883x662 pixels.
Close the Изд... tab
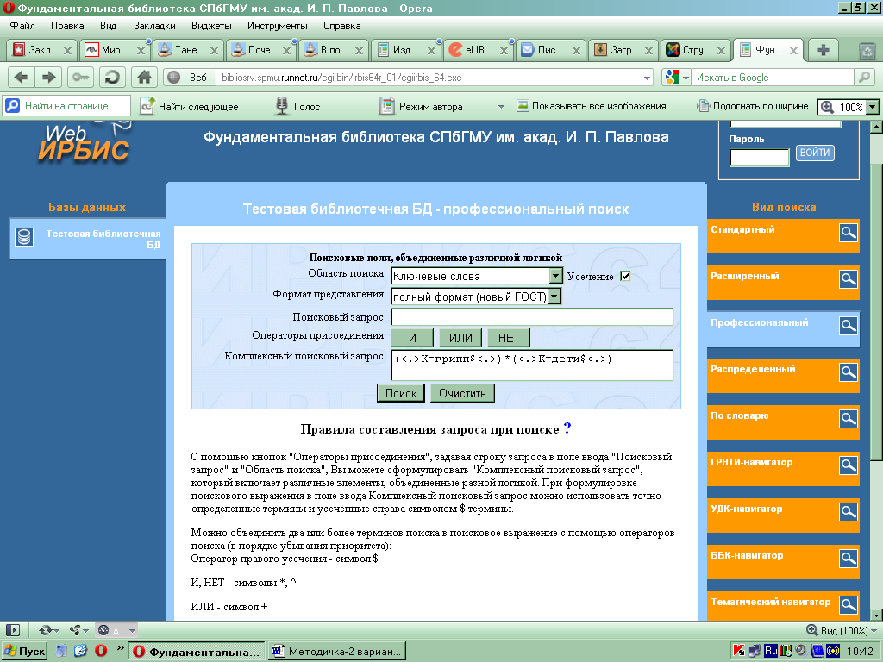[x=431, y=51]
